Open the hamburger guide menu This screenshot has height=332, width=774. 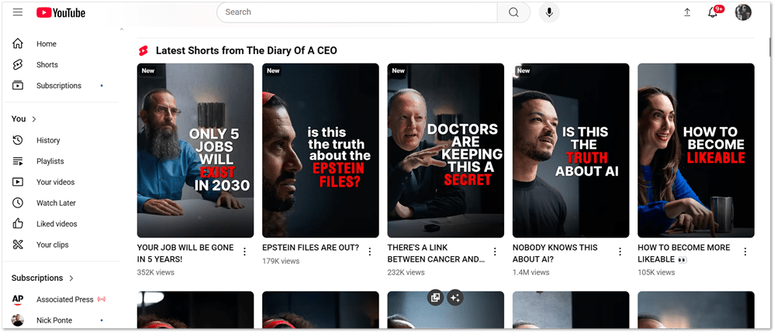pyautogui.click(x=18, y=12)
